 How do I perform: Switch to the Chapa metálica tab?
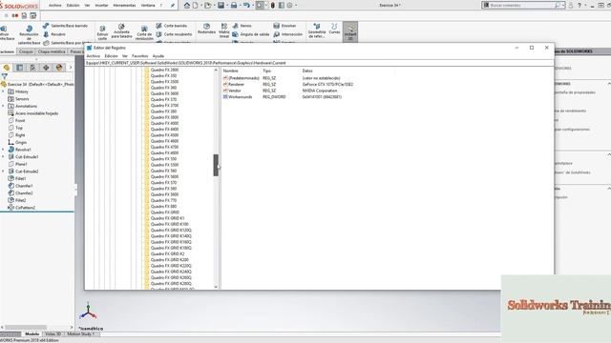point(52,51)
